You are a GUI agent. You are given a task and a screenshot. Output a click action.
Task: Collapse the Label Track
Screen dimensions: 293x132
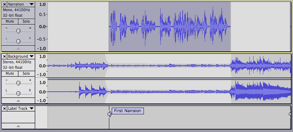point(18,126)
